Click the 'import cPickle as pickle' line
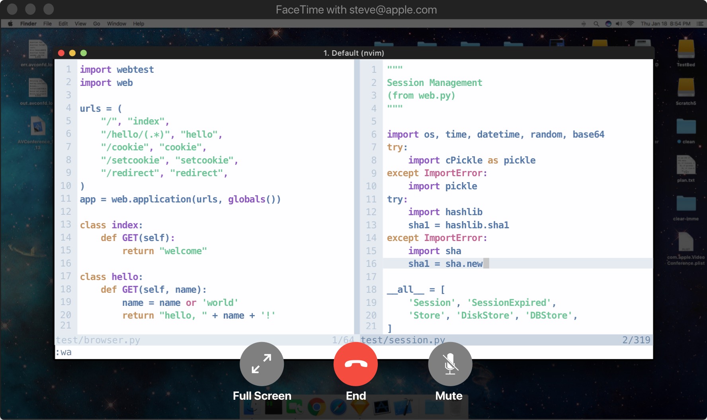Screen dimensions: 707x420 [x=472, y=160]
